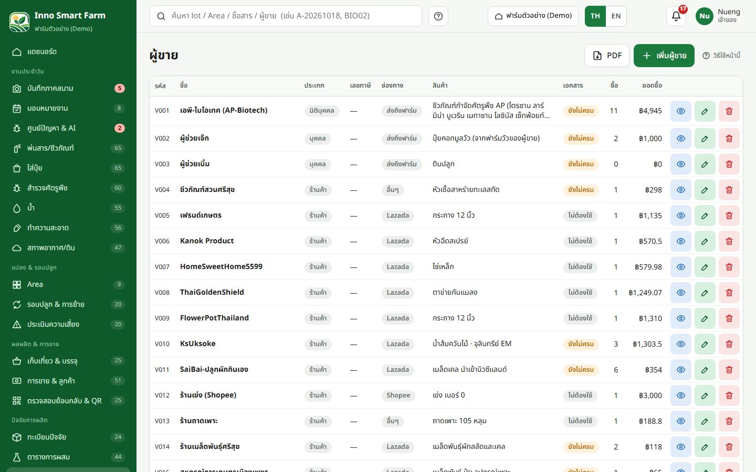Open the ฟาร์มตัวอย่าง (Demo) farm selector

(x=533, y=16)
